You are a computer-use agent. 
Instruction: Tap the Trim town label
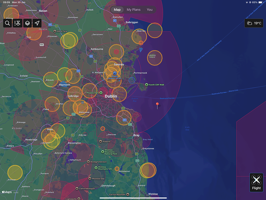coord(29,37)
